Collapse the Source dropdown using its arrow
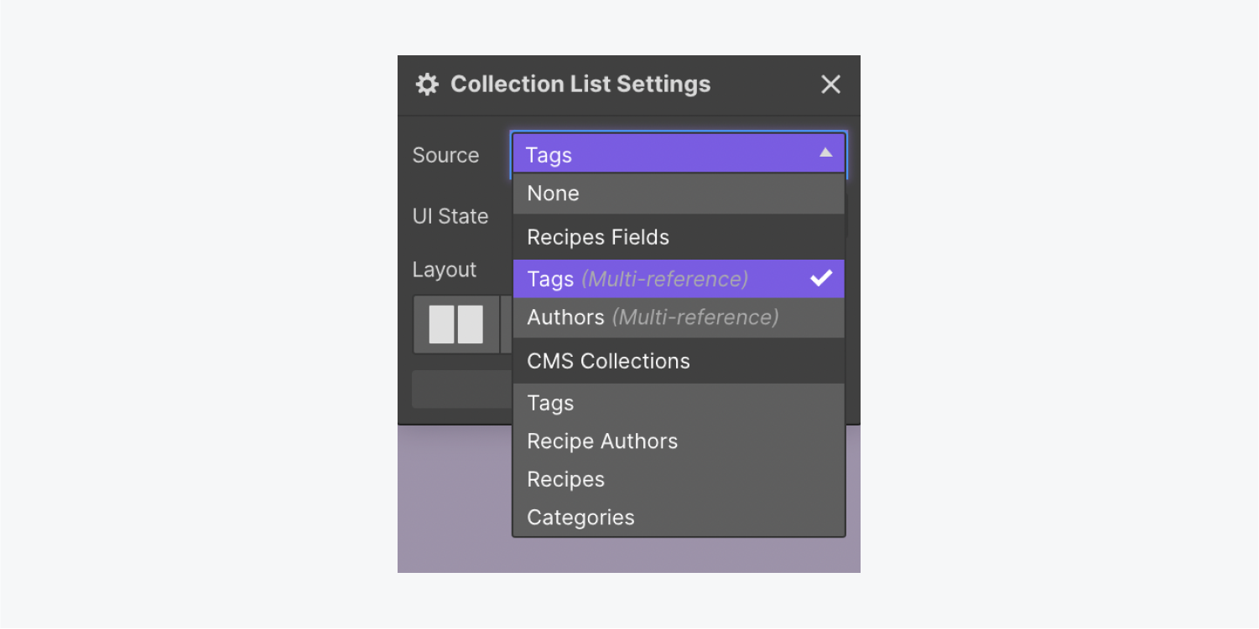Viewport: 1259px width, 629px height. (825, 153)
